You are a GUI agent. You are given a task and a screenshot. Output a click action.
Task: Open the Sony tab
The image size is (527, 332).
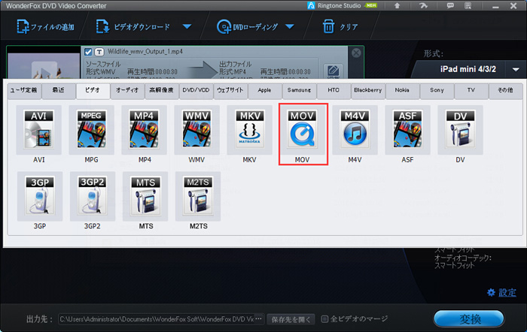point(437,91)
